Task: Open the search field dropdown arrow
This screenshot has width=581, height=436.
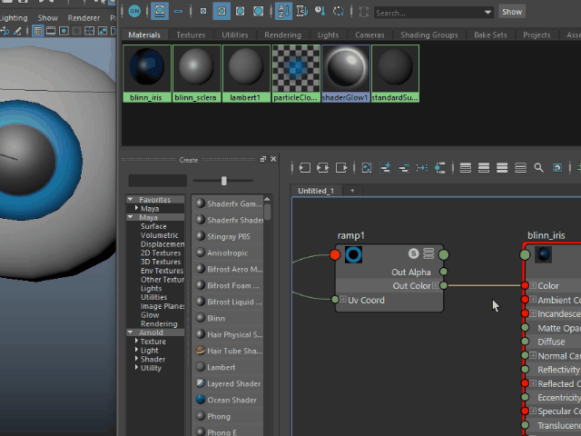Action: [x=487, y=13]
